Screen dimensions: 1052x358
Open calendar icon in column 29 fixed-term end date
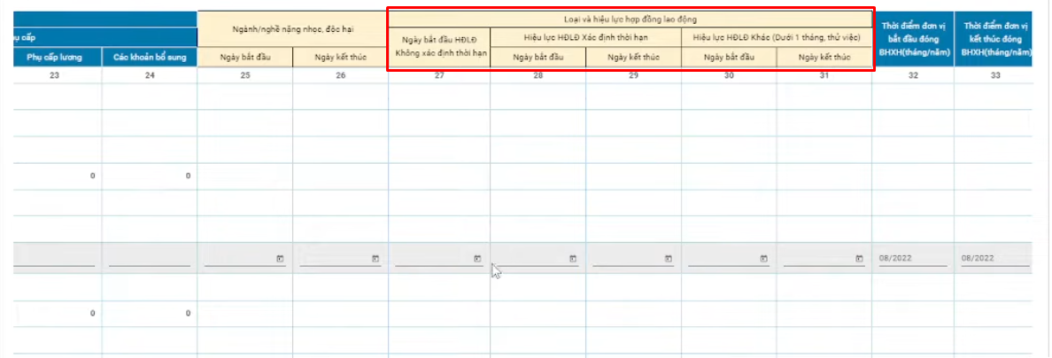(668, 258)
